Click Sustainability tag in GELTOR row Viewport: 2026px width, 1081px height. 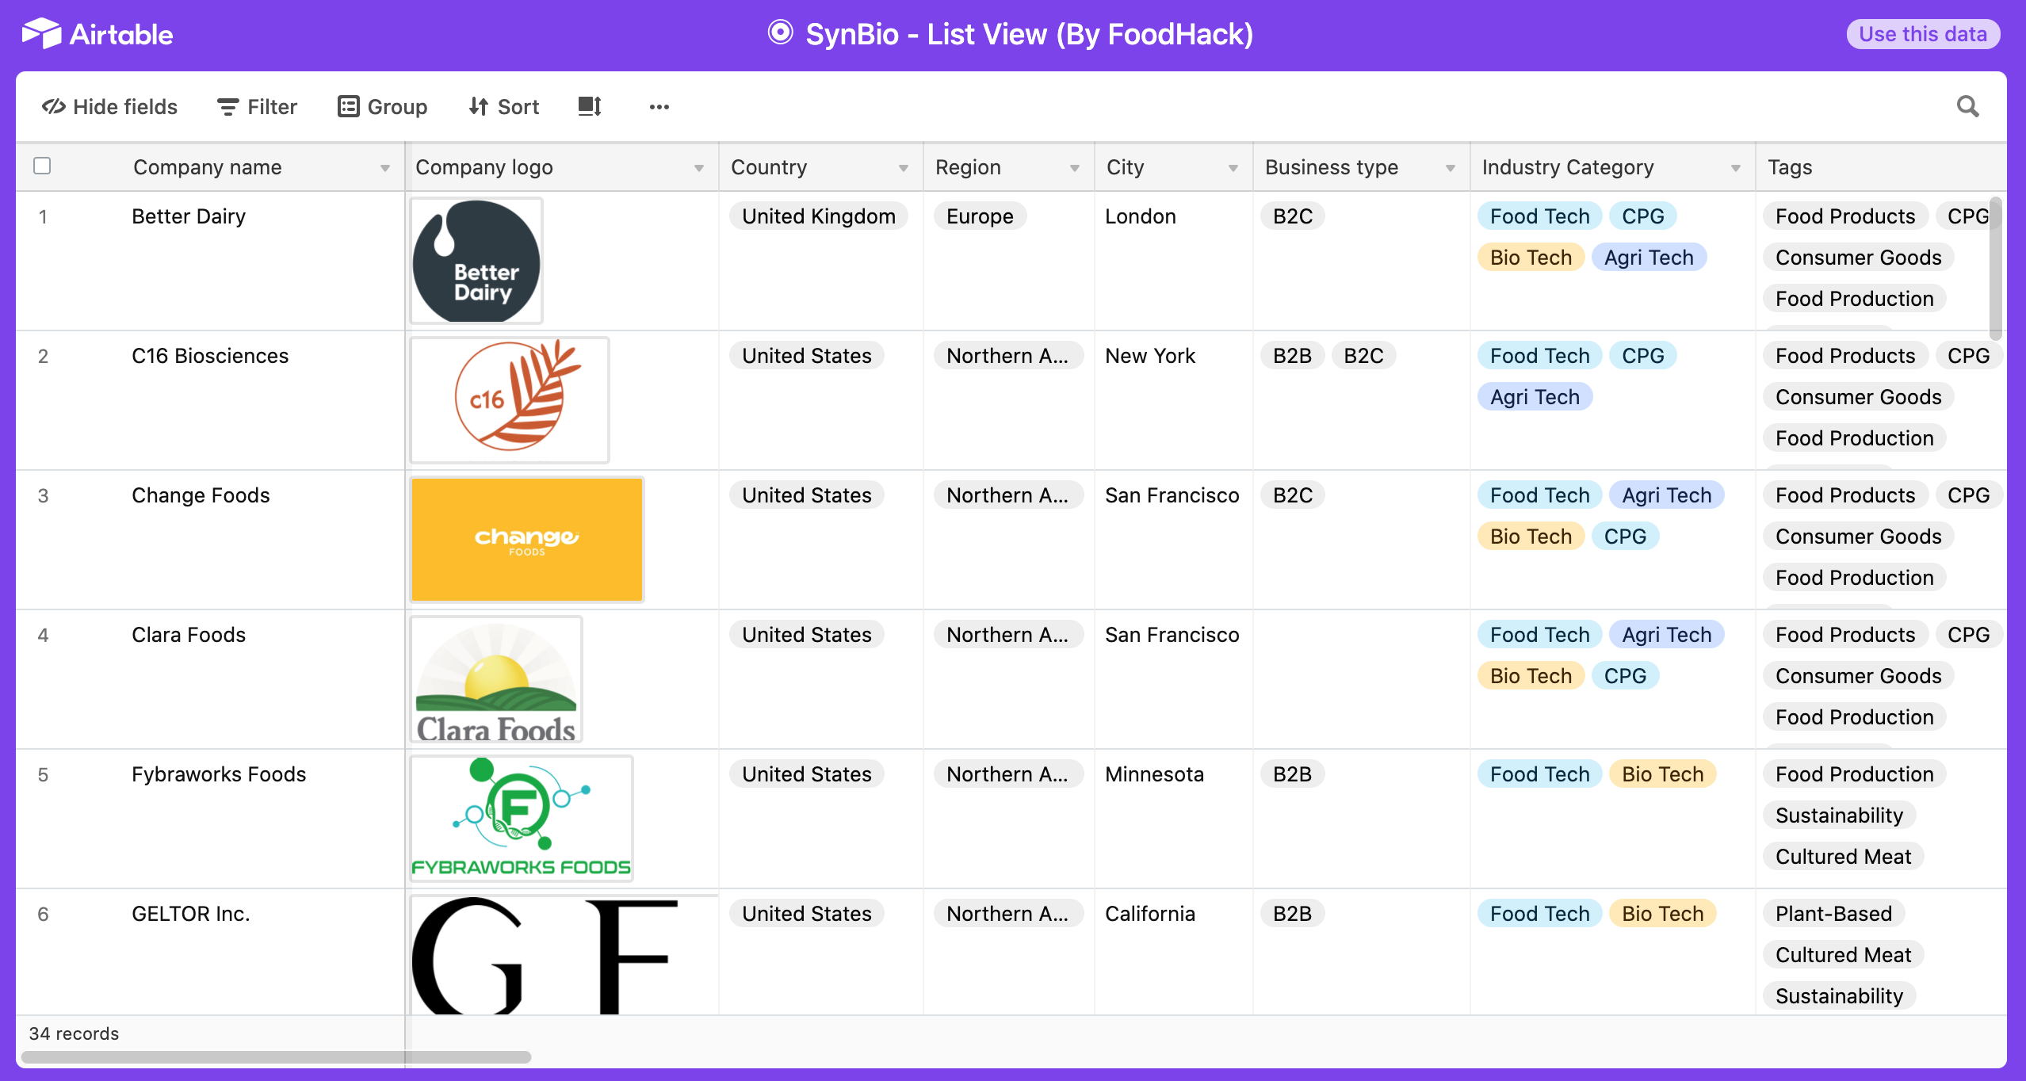point(1839,996)
